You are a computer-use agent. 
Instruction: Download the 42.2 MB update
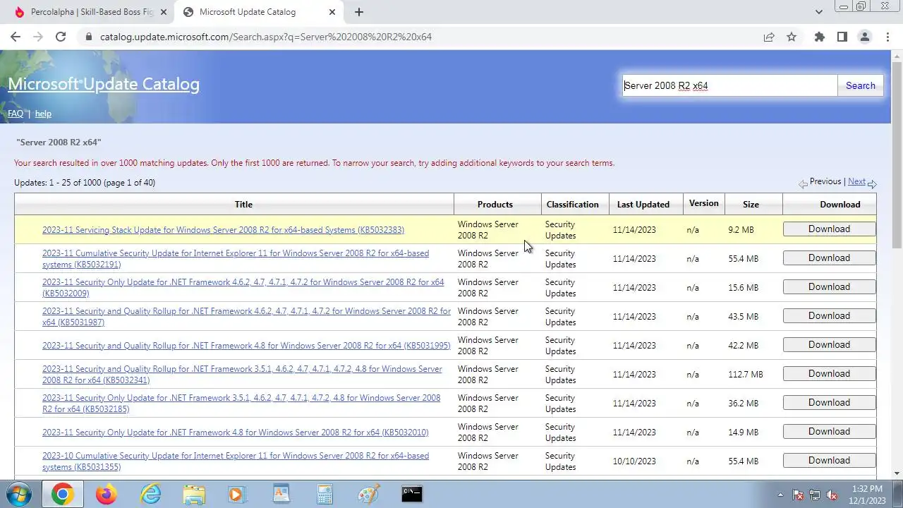(829, 345)
